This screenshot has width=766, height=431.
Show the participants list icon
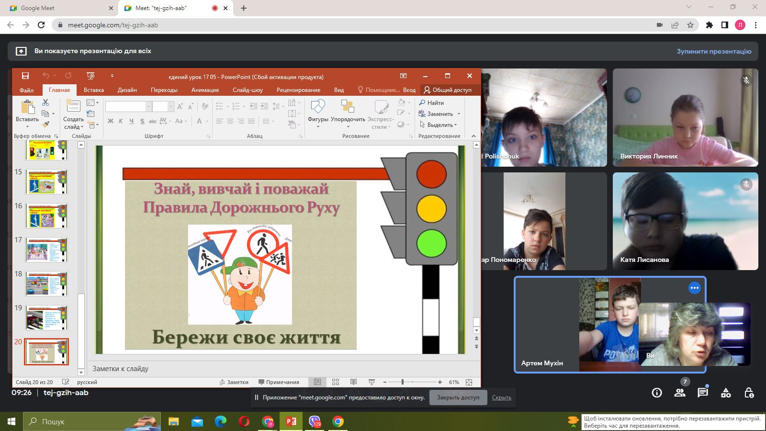(x=679, y=393)
